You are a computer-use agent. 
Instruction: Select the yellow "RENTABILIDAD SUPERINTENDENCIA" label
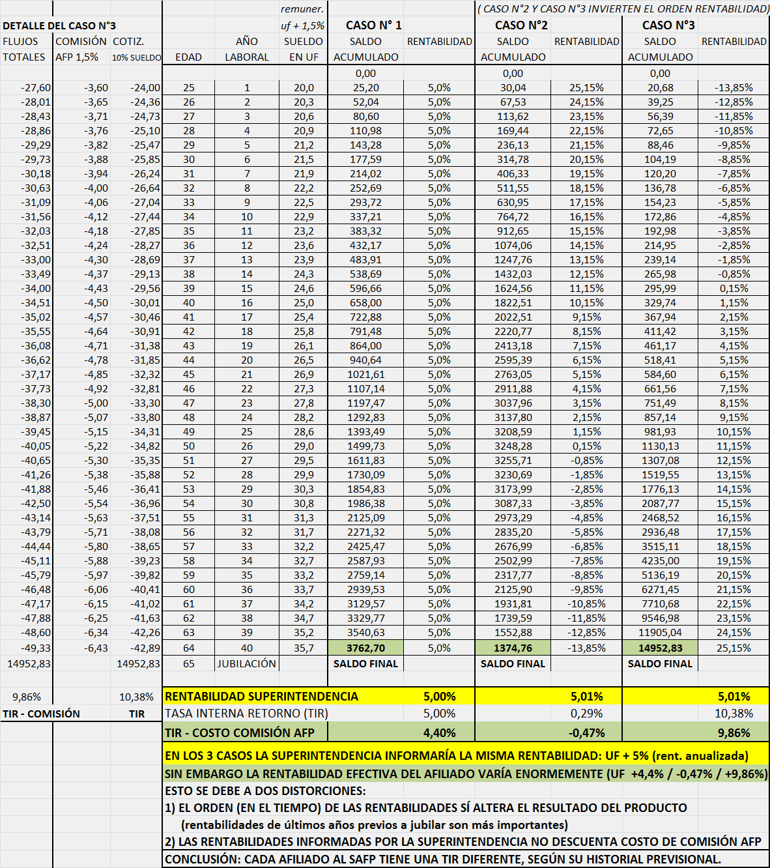point(262,696)
